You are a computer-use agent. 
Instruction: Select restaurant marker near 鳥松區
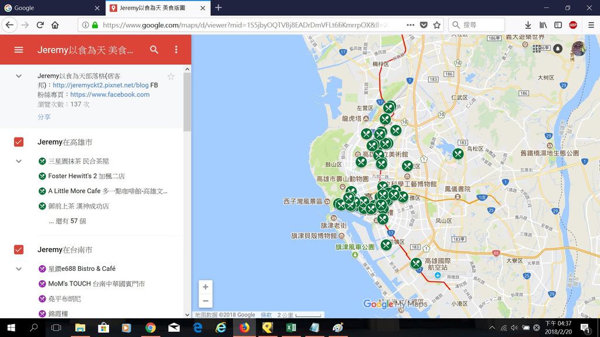click(x=458, y=154)
